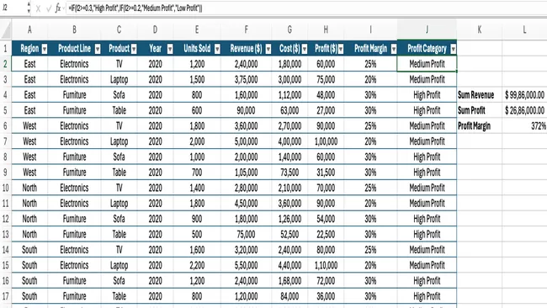Open the Profit Margin filter dropdown

coord(394,49)
